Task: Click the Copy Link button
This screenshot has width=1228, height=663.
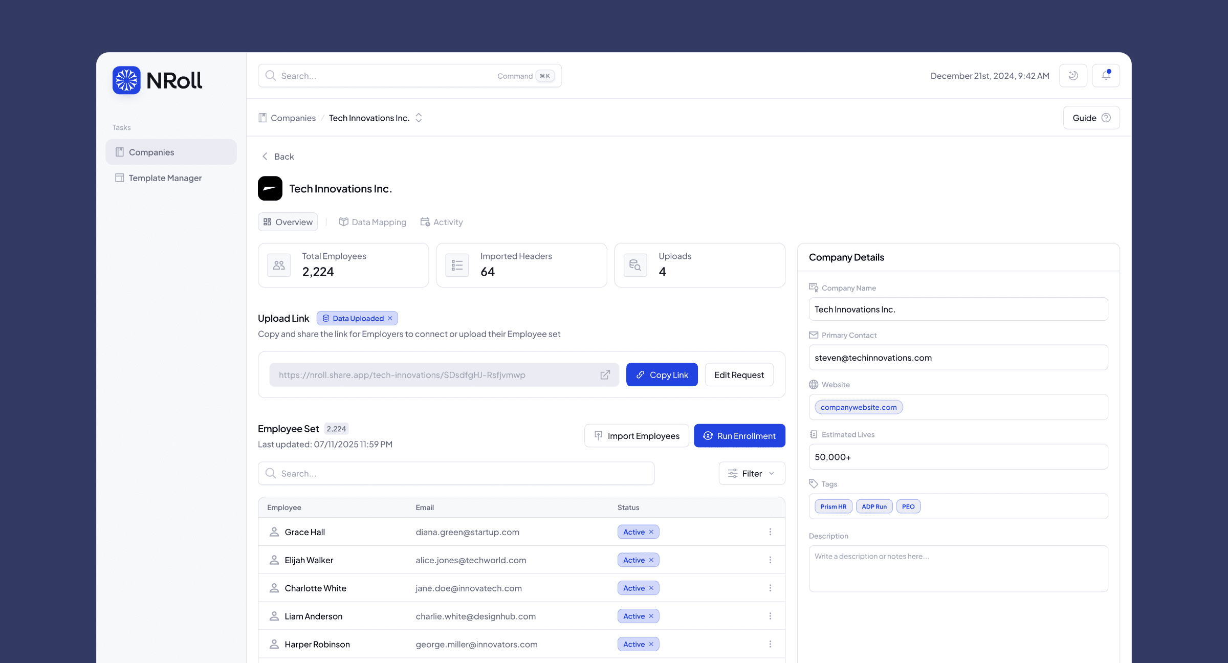Action: pyautogui.click(x=662, y=375)
